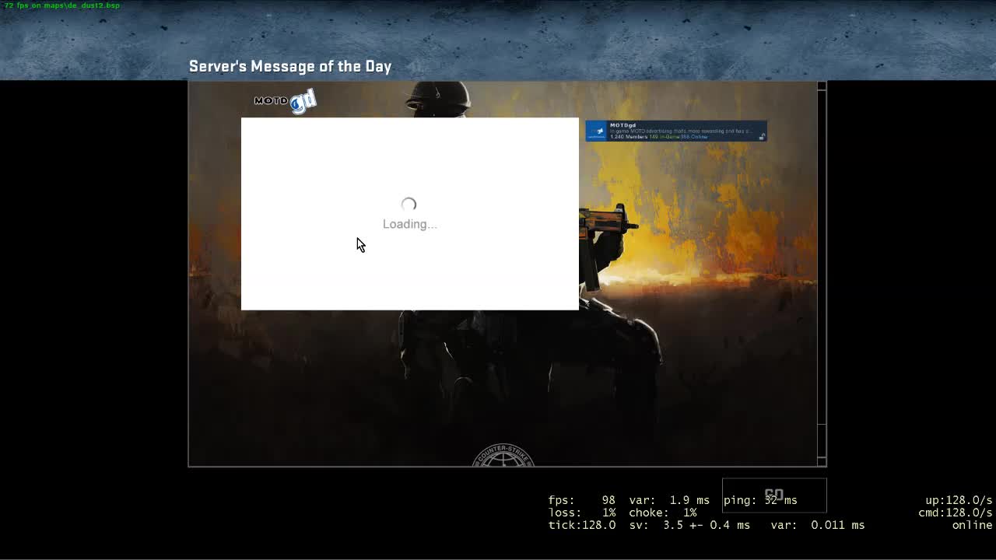Click the 'cmd:128.0/s' net graph value

[956, 513]
